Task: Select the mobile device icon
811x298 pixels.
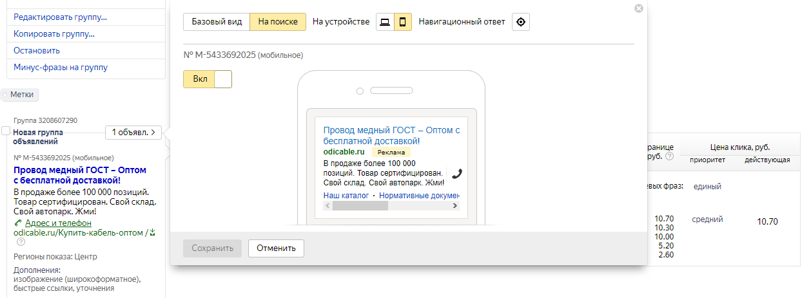Action: (403, 22)
